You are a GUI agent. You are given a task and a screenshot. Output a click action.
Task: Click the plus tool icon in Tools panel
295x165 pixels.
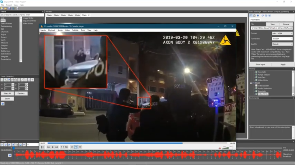tap(32, 80)
